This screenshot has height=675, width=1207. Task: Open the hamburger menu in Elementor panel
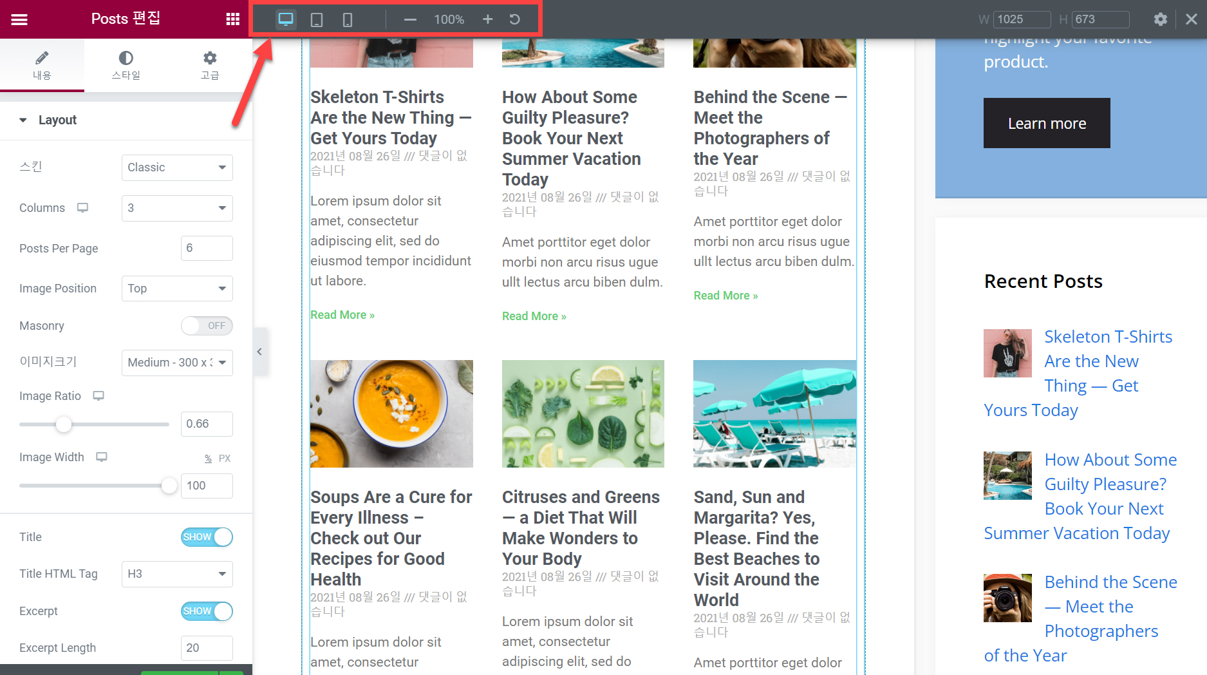coord(19,19)
